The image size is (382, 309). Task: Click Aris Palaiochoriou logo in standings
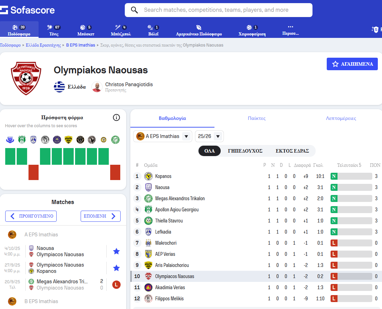pyautogui.click(x=148, y=265)
